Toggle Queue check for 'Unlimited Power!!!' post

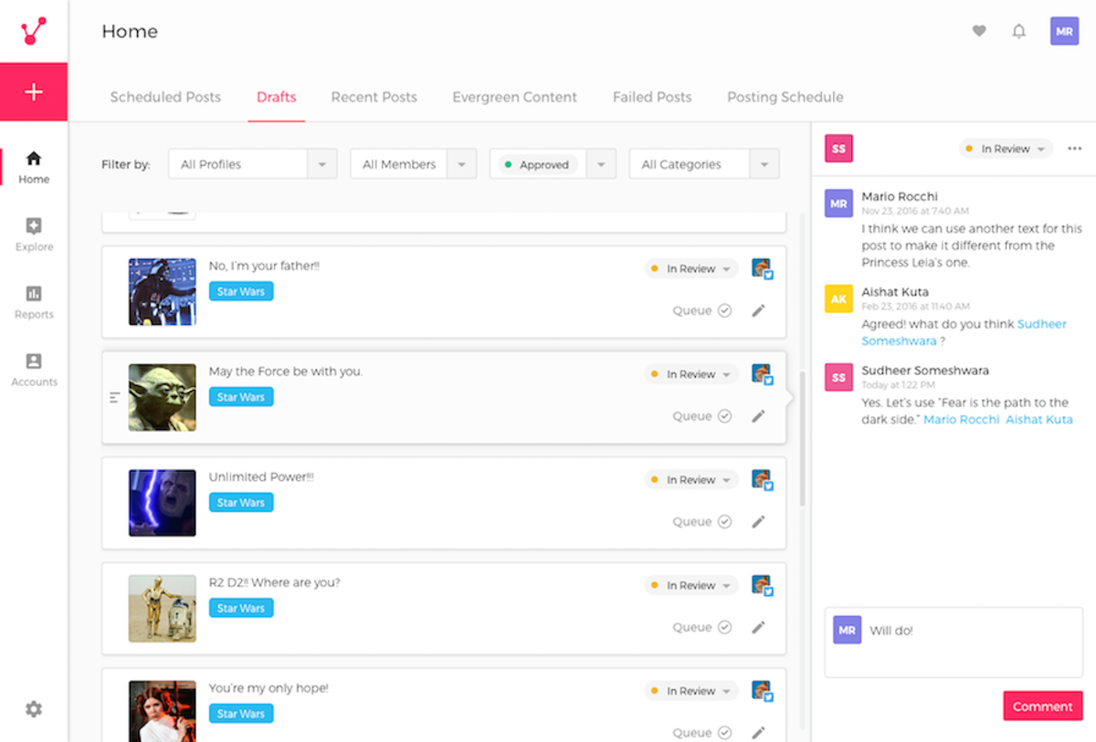pyautogui.click(x=724, y=522)
